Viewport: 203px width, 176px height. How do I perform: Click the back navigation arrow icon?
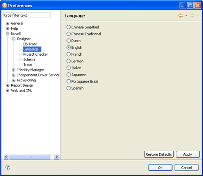click(181, 15)
